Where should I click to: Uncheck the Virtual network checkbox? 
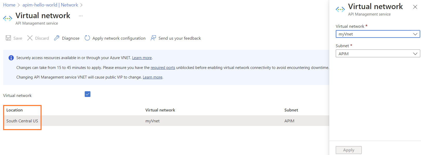pos(88,94)
